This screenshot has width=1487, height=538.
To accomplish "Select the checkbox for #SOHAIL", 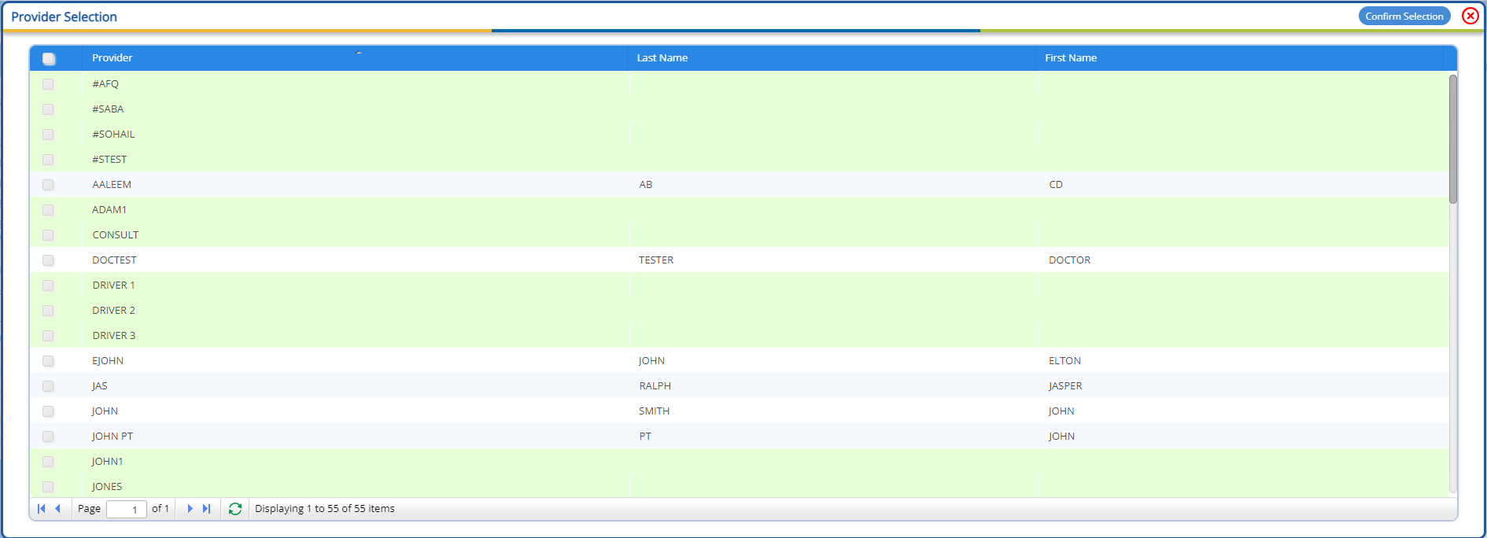I will pyautogui.click(x=48, y=134).
